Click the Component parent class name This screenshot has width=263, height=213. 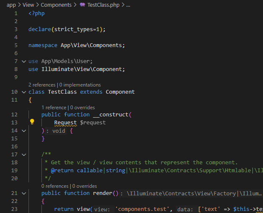pyautogui.click(x=120, y=92)
